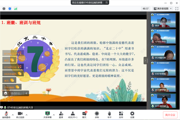Start recording with 录制
The image size is (180, 120).
point(97,115)
